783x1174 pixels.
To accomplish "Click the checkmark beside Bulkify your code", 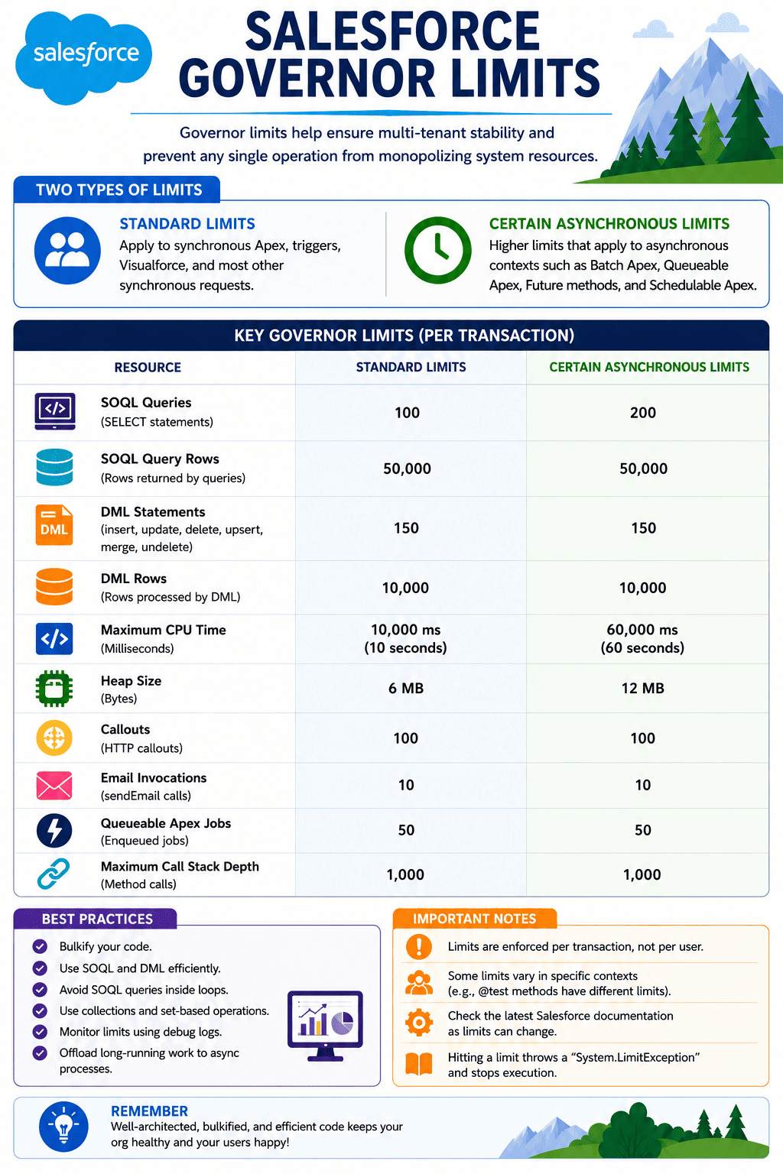I will tap(40, 946).
